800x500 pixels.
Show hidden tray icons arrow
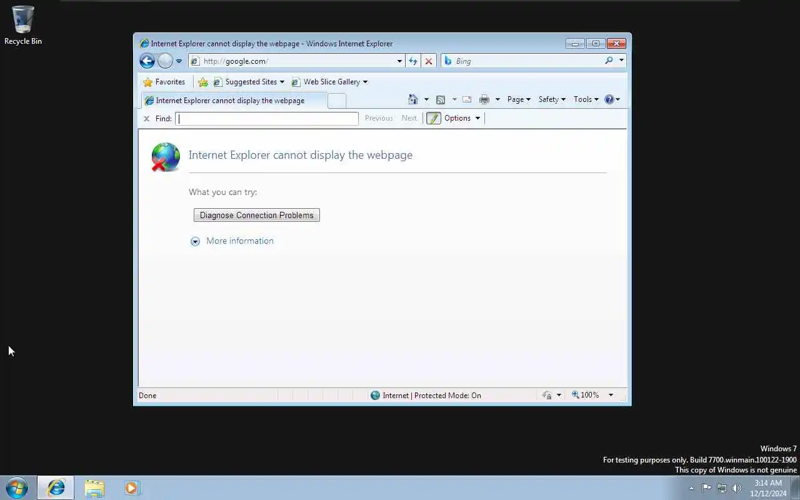click(x=691, y=488)
